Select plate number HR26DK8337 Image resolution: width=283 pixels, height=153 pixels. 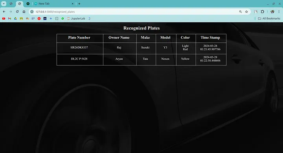79,47
